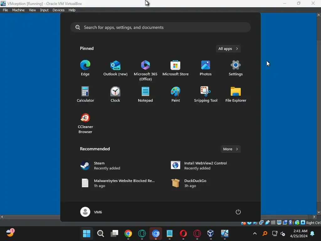Image resolution: width=321 pixels, height=241 pixels.
Task: Switch to the highlighted Chromium taskbar icon
Action: tap(155, 233)
